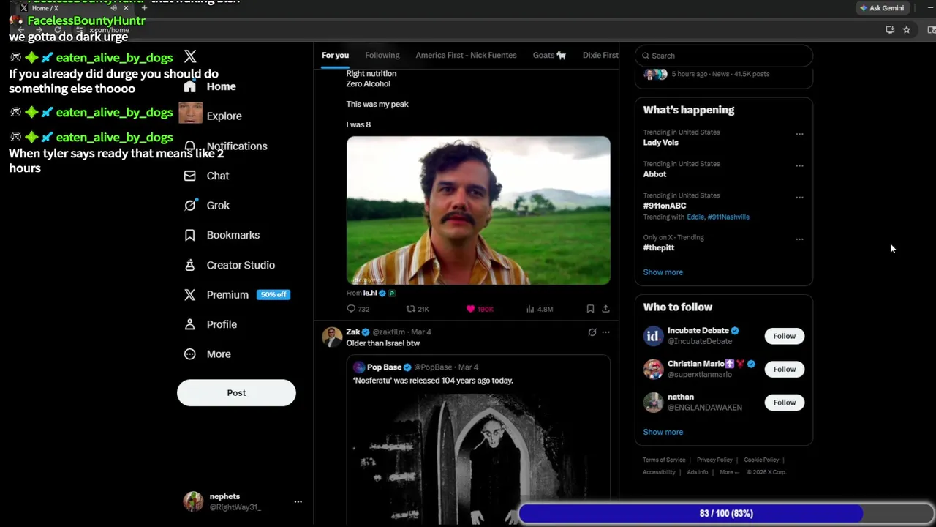Click the Christian Mario avatar
The width and height of the screenshot is (936, 527).
(x=653, y=369)
